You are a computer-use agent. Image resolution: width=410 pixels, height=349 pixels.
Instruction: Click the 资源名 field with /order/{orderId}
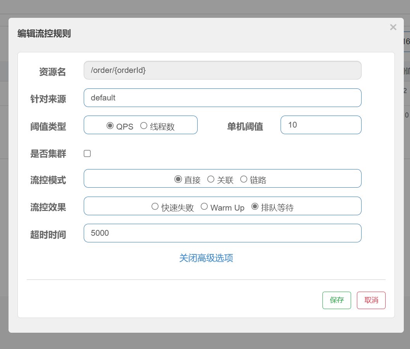pyautogui.click(x=222, y=70)
